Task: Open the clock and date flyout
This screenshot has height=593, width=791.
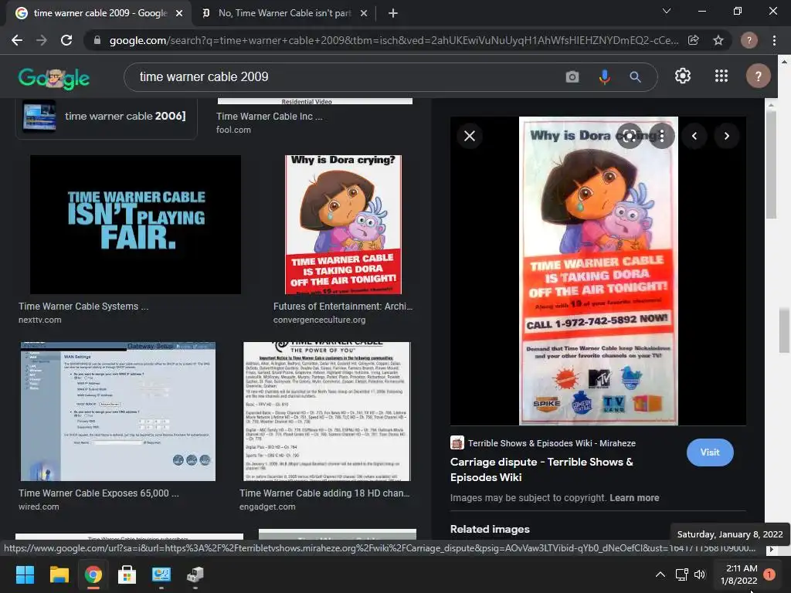Action: [738, 574]
